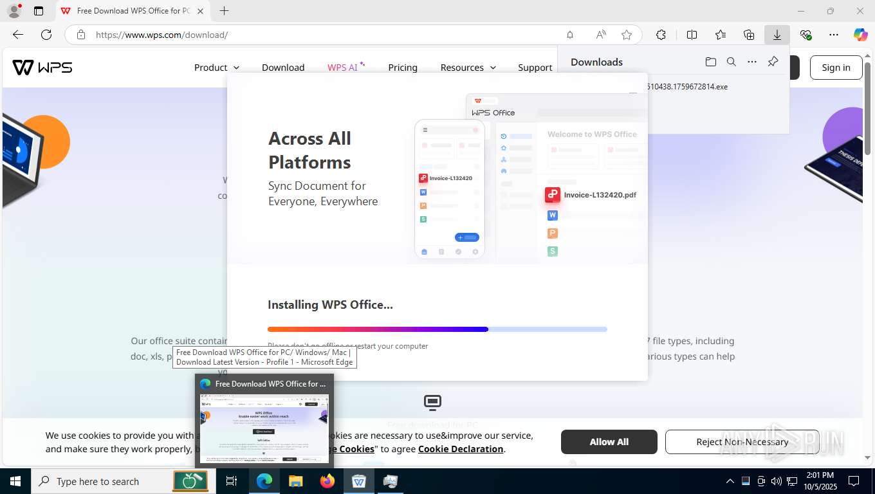Open Copilot sidebar icon
This screenshot has width=875, height=494.
click(x=861, y=35)
